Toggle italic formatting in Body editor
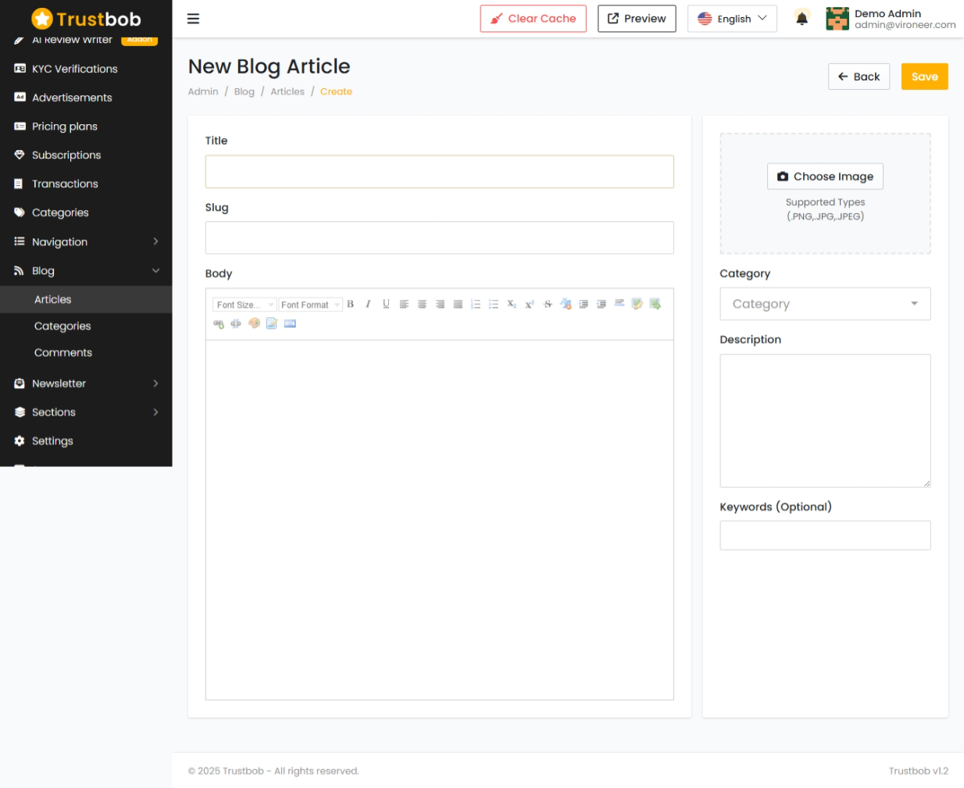 click(x=368, y=304)
